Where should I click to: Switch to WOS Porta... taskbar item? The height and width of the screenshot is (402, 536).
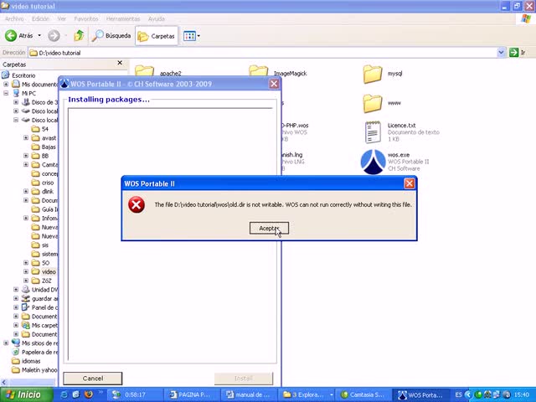coord(420,394)
